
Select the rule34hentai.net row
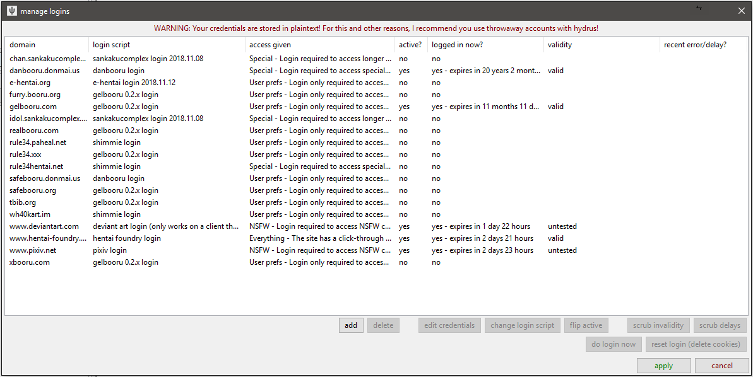[x=376, y=166]
